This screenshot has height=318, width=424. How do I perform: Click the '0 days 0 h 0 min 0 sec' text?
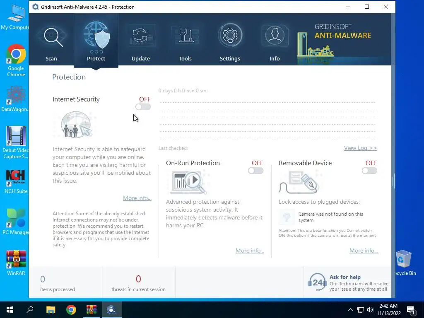[183, 91]
